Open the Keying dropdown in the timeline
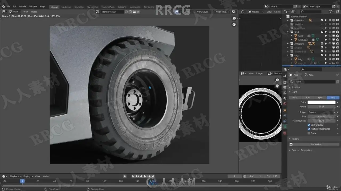 (x=28, y=176)
